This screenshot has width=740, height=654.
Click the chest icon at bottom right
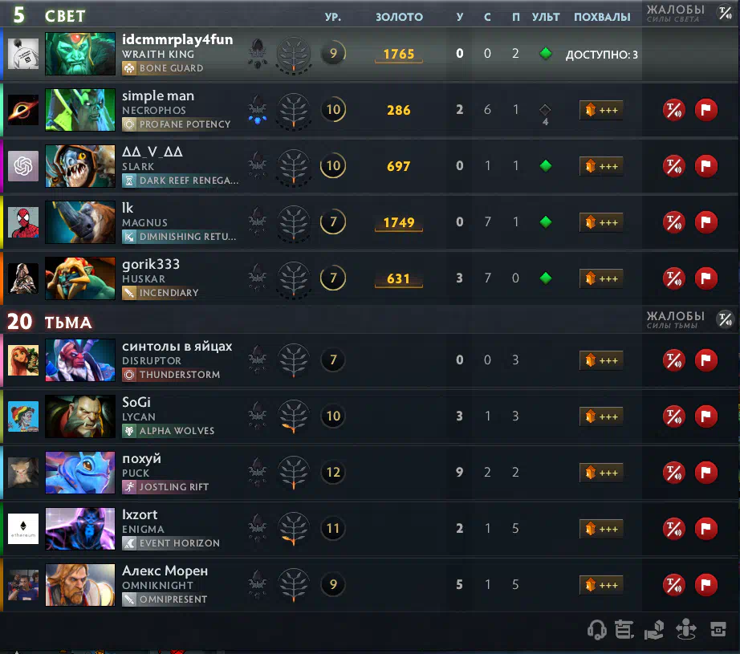718,629
